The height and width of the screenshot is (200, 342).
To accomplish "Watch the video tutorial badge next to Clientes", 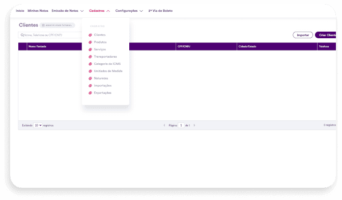I will 57,26.
